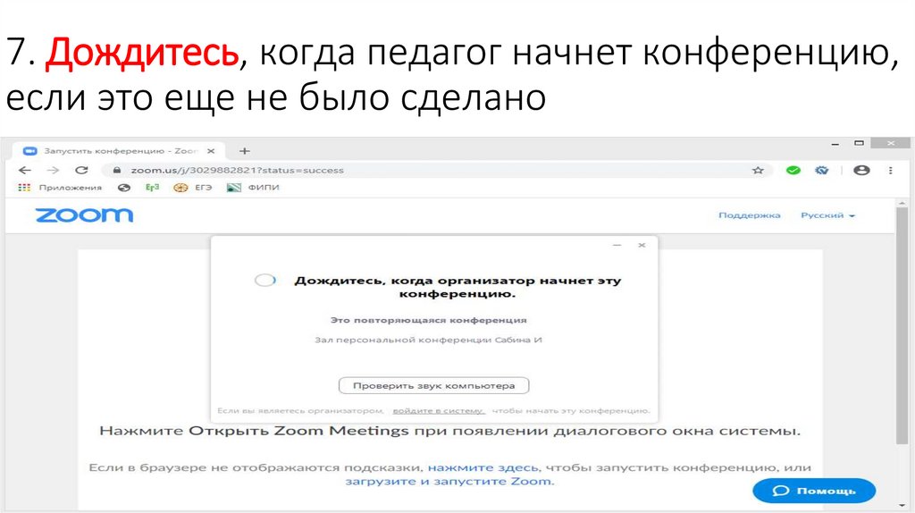Click the Zoom logo
Image resolution: width=915 pixels, height=513 pixels.
(85, 215)
